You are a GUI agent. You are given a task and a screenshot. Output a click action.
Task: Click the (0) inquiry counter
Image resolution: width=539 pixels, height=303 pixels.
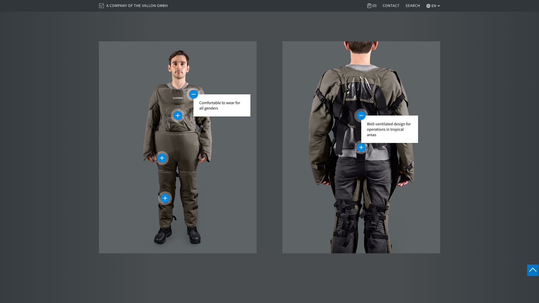tap(374, 6)
